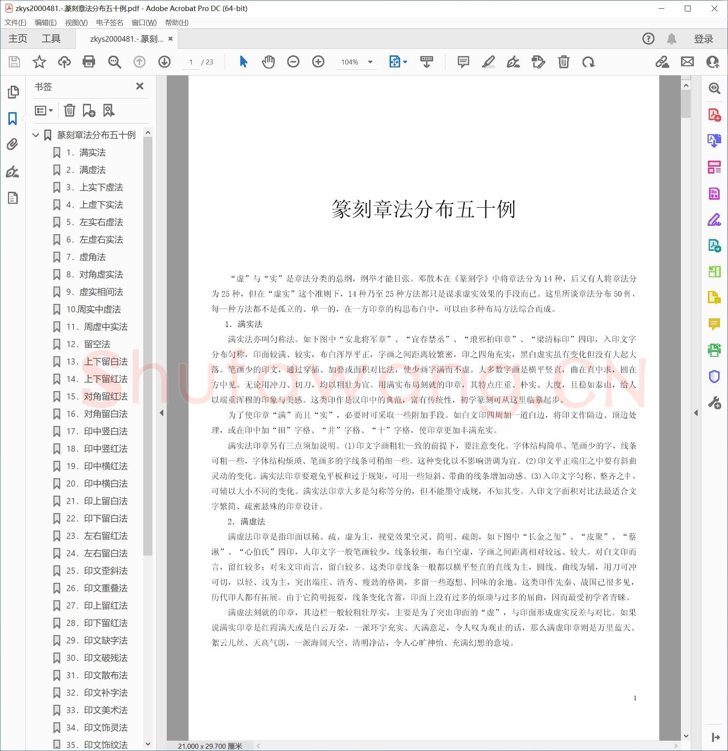Open the bookmark options dropdown menu

(x=43, y=111)
